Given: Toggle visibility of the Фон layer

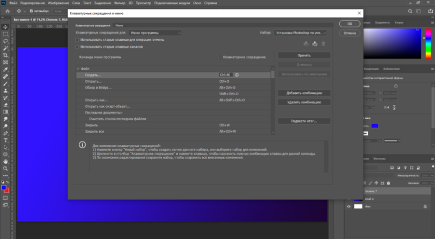Looking at the screenshot, I should (x=349, y=206).
